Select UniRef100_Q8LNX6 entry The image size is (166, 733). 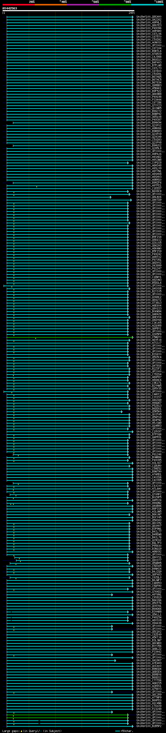[149, 197]
